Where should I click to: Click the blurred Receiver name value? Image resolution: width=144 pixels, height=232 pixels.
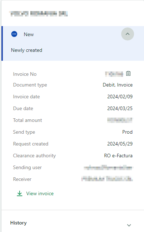(x=107, y=179)
